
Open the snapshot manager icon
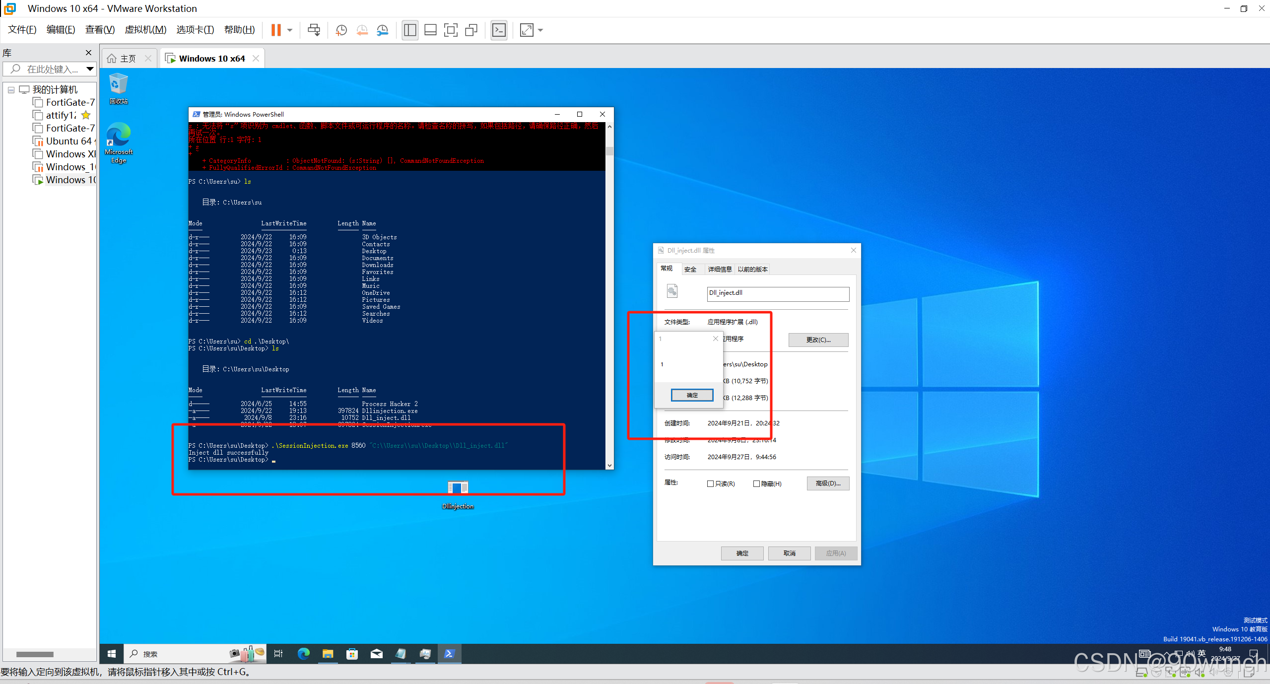tap(382, 30)
